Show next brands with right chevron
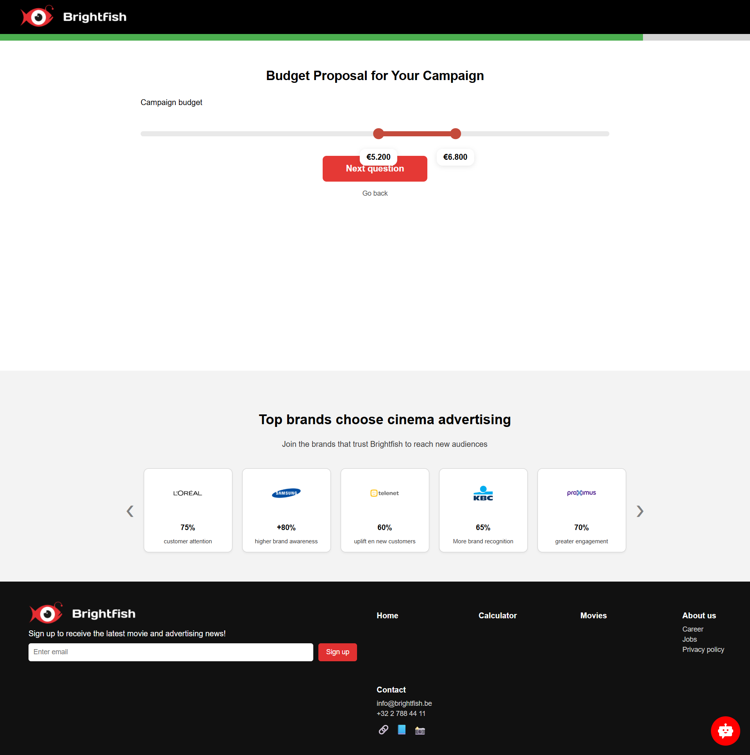This screenshot has width=750, height=755. 639,511
